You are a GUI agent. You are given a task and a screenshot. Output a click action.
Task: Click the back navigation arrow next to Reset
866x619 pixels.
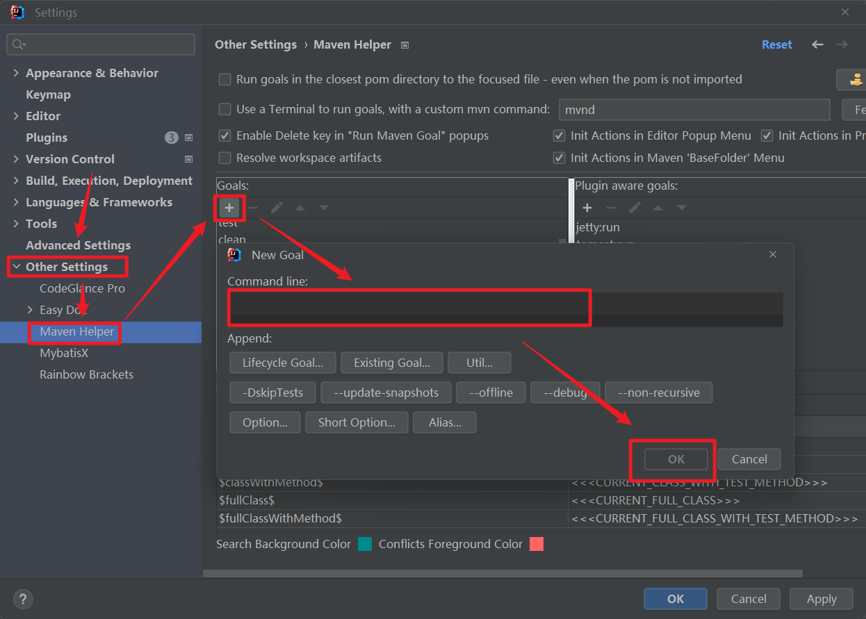pyautogui.click(x=817, y=44)
